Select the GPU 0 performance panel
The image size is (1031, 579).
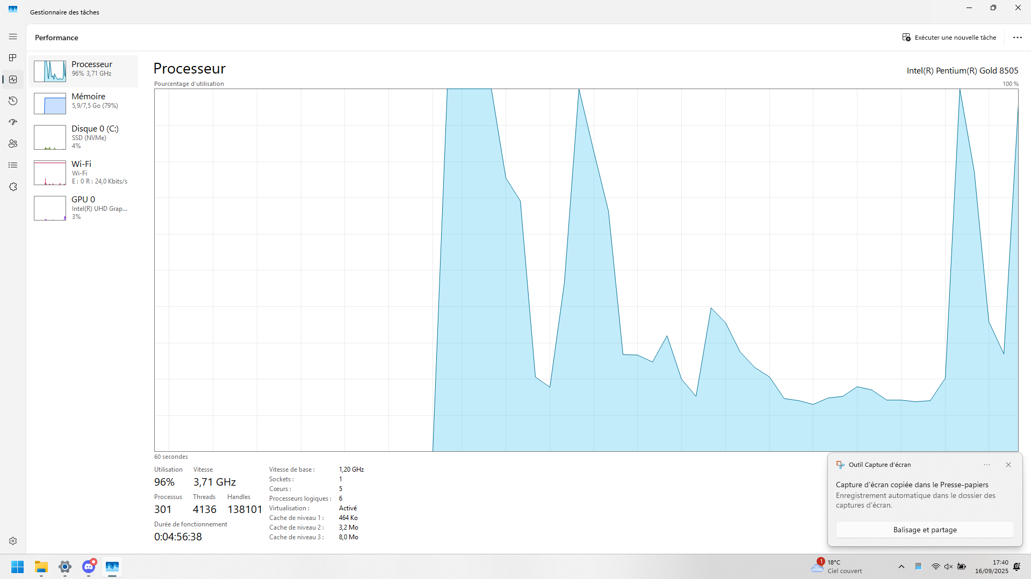(83, 208)
